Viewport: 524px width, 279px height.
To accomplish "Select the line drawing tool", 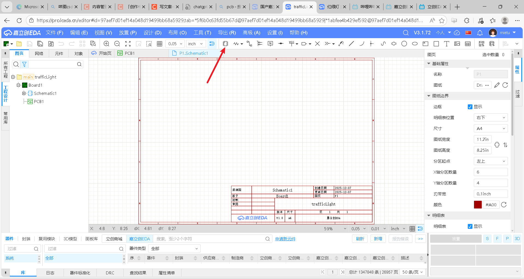I will pyautogui.click(x=352, y=44).
